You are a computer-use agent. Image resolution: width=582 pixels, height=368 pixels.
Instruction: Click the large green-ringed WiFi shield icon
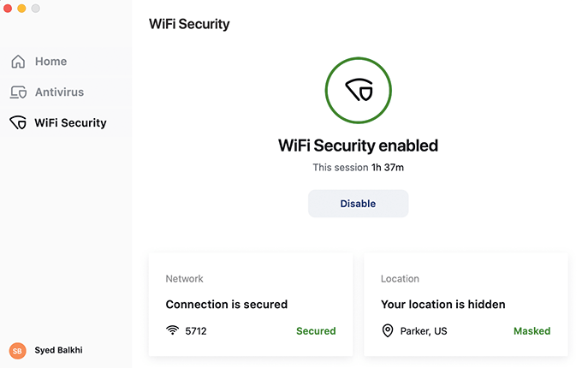(358, 90)
